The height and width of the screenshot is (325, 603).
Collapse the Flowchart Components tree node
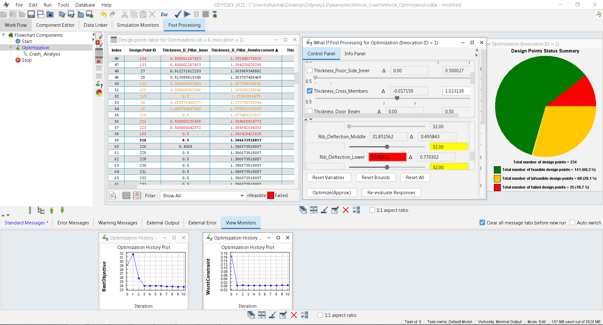(x=4, y=35)
